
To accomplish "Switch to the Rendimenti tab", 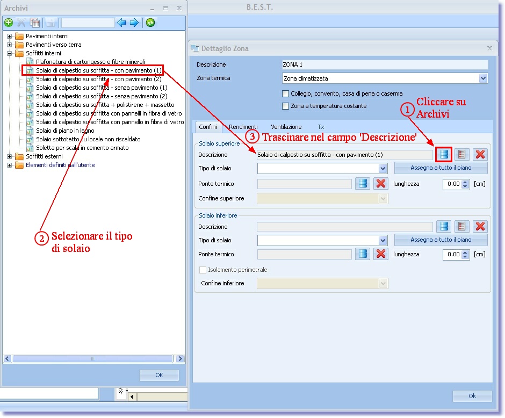I will point(243,127).
